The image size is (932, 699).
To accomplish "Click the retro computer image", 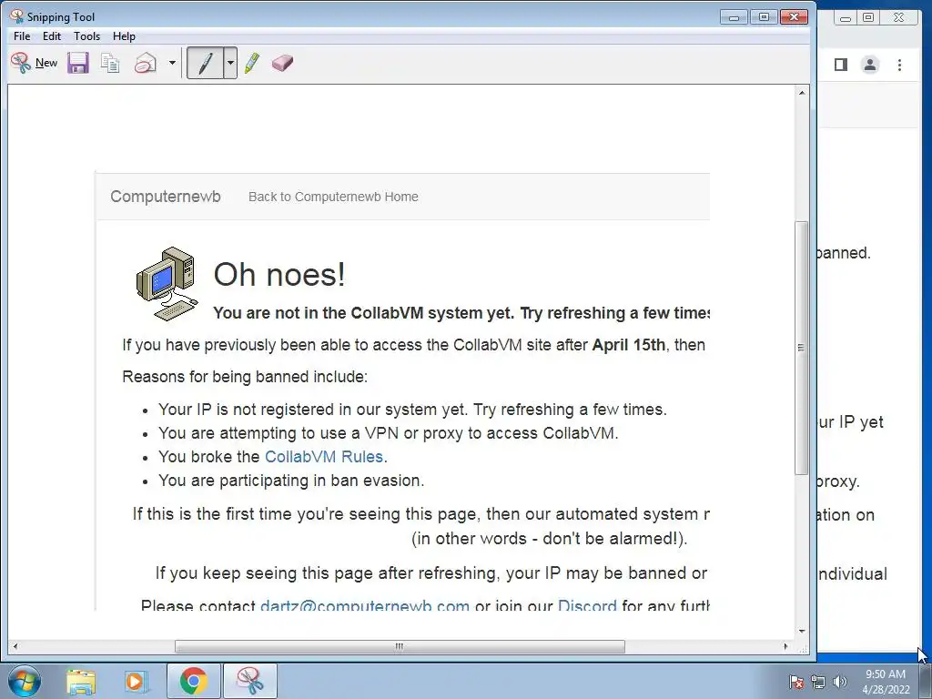I will pos(167,284).
